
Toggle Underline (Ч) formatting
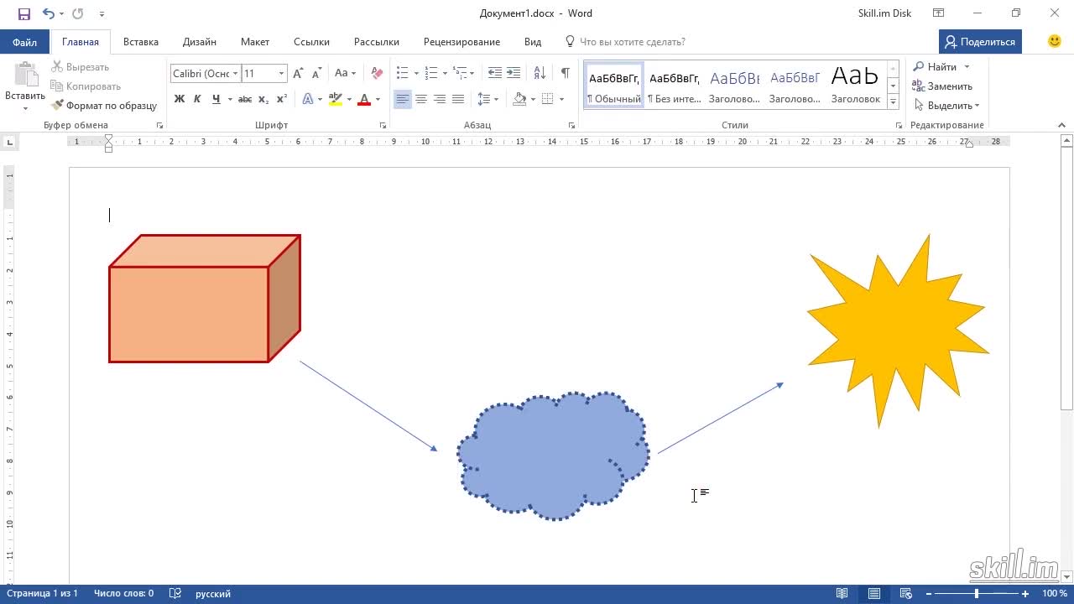(216, 99)
